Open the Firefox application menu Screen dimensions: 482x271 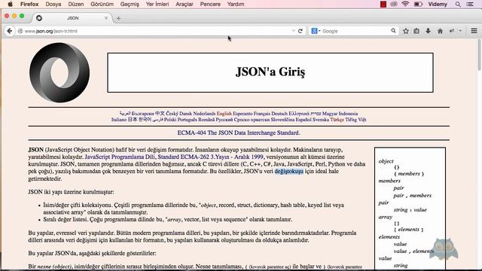pyautogui.click(x=29, y=4)
